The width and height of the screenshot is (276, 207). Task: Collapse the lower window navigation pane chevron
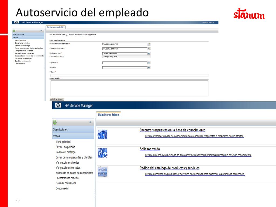(x=90, y=122)
